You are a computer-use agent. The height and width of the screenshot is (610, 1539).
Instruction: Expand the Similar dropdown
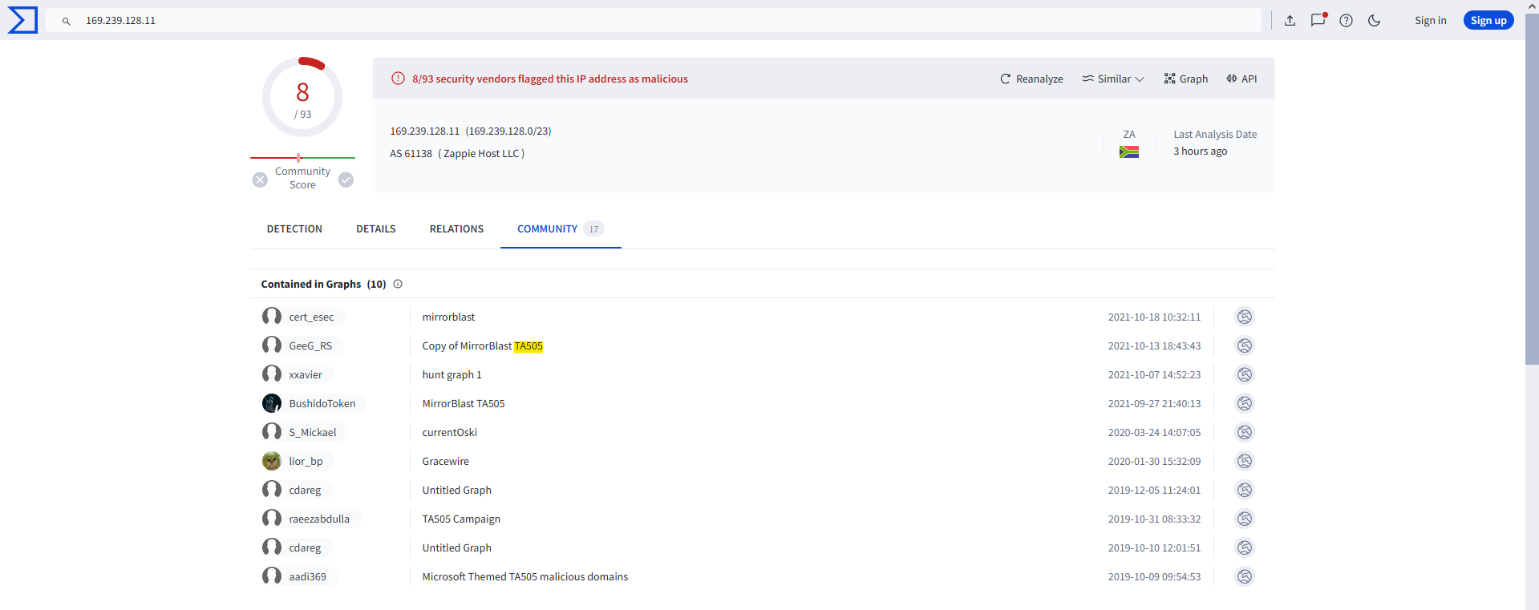1113,79
